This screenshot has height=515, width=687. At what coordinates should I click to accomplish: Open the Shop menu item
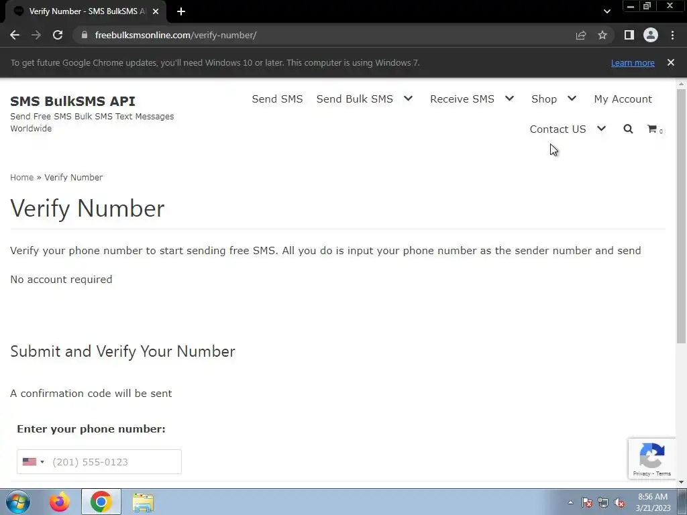543,99
